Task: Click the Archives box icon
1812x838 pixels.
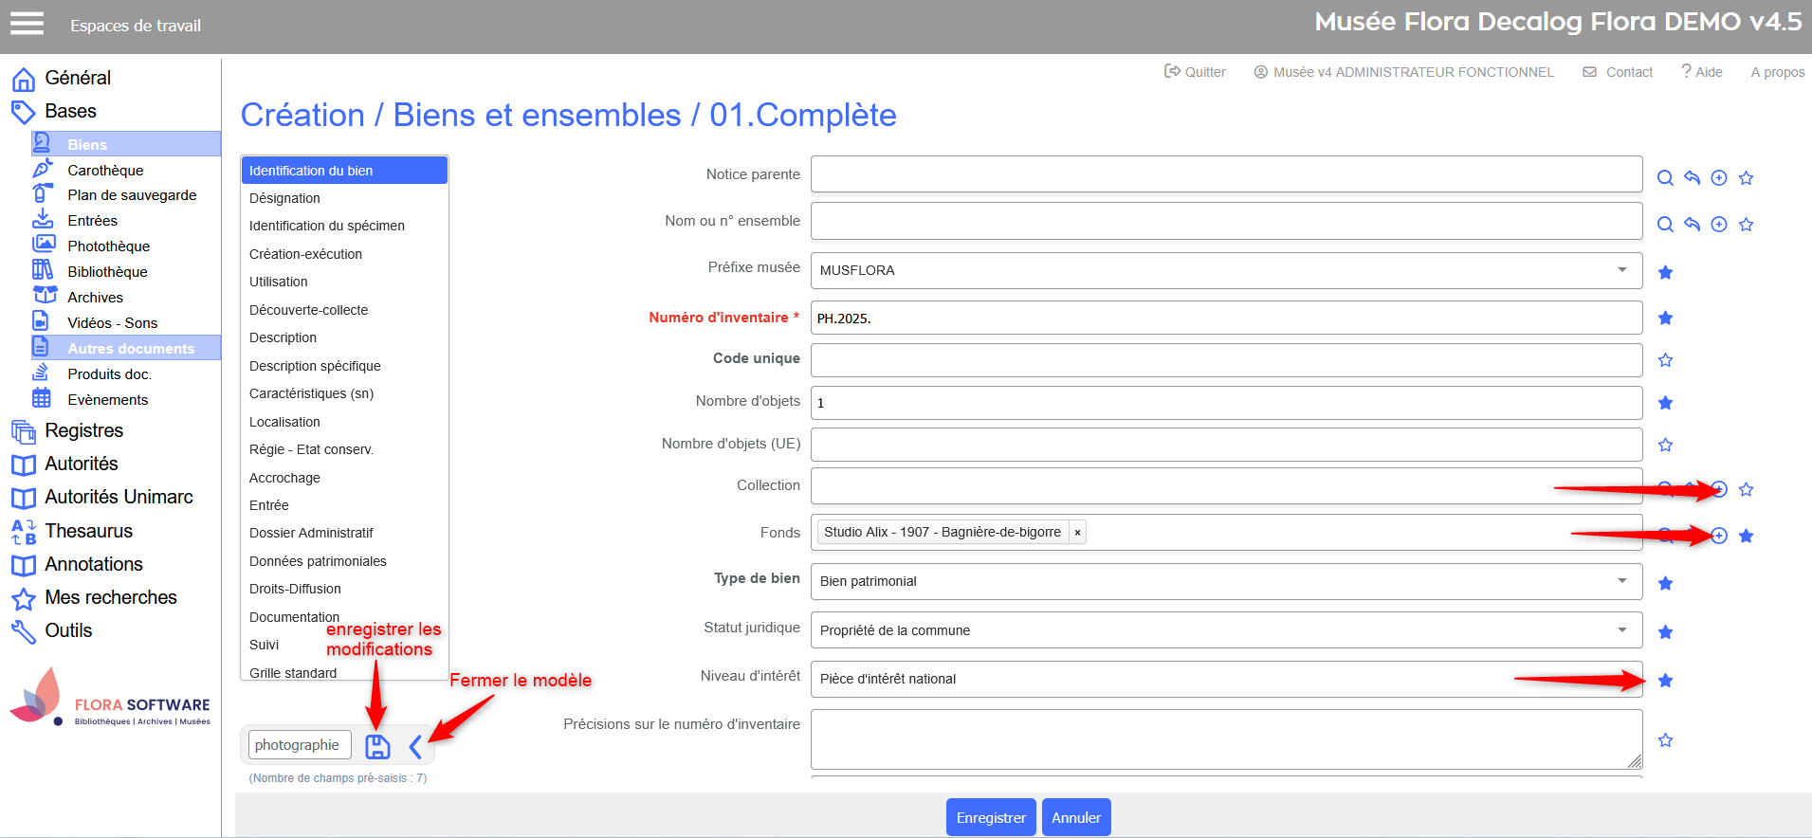Action: (45, 295)
